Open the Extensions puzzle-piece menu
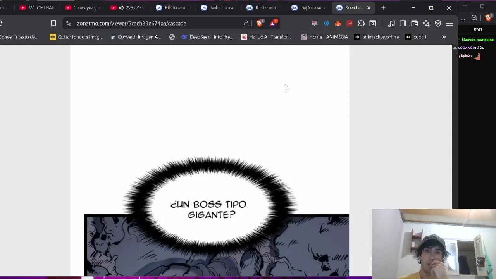496x279 pixels. [361, 23]
